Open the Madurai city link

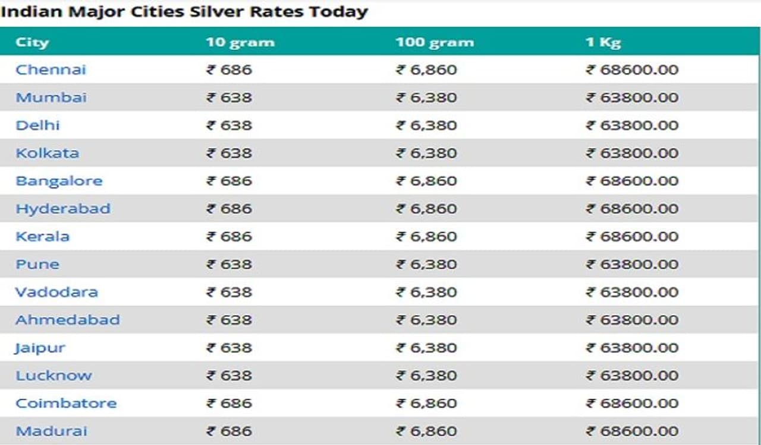point(51,431)
